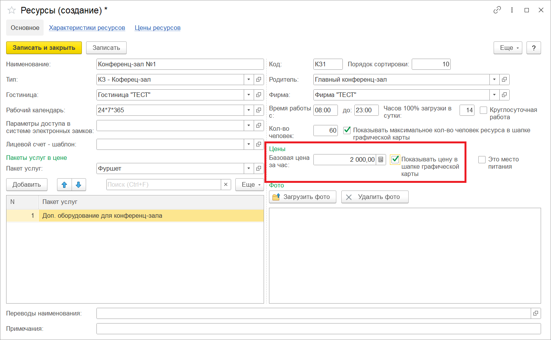Select row Доп. оборудование для конференц-зала

135,215
